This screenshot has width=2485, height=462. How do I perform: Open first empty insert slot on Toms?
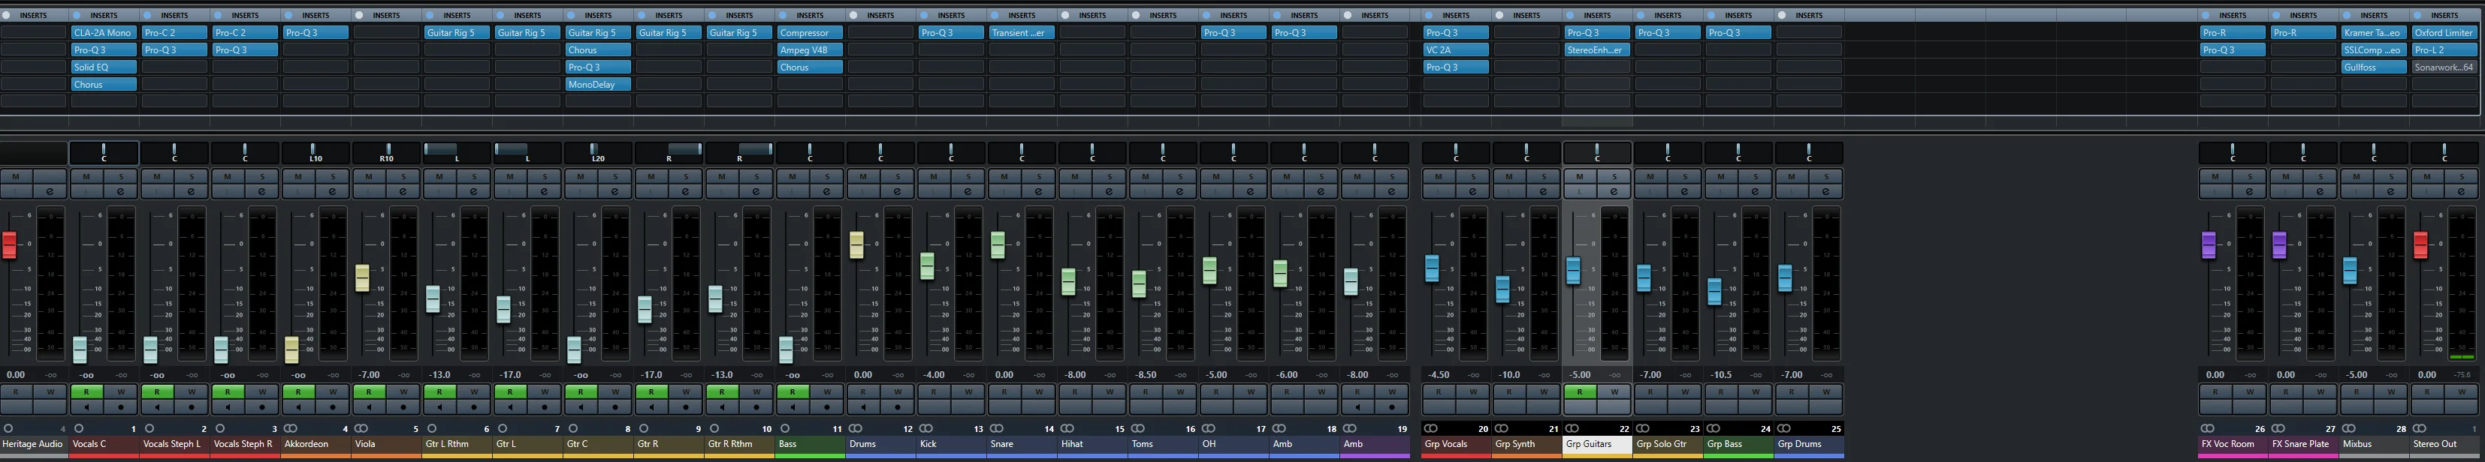(1162, 33)
